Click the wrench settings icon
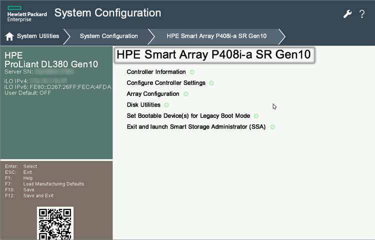 (347, 14)
